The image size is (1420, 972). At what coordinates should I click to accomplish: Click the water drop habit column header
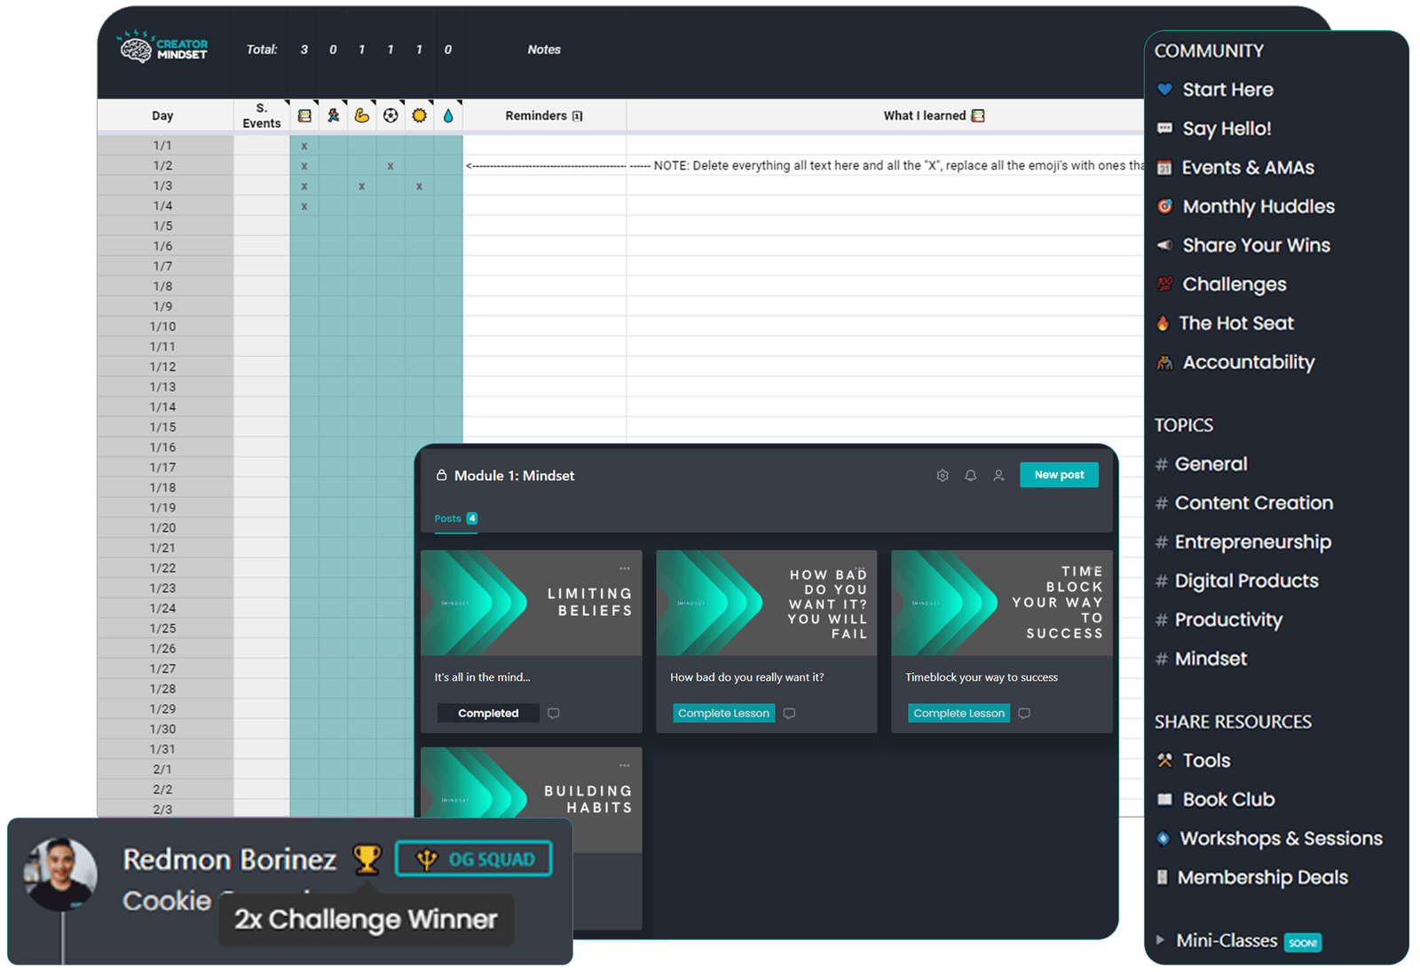[448, 115]
